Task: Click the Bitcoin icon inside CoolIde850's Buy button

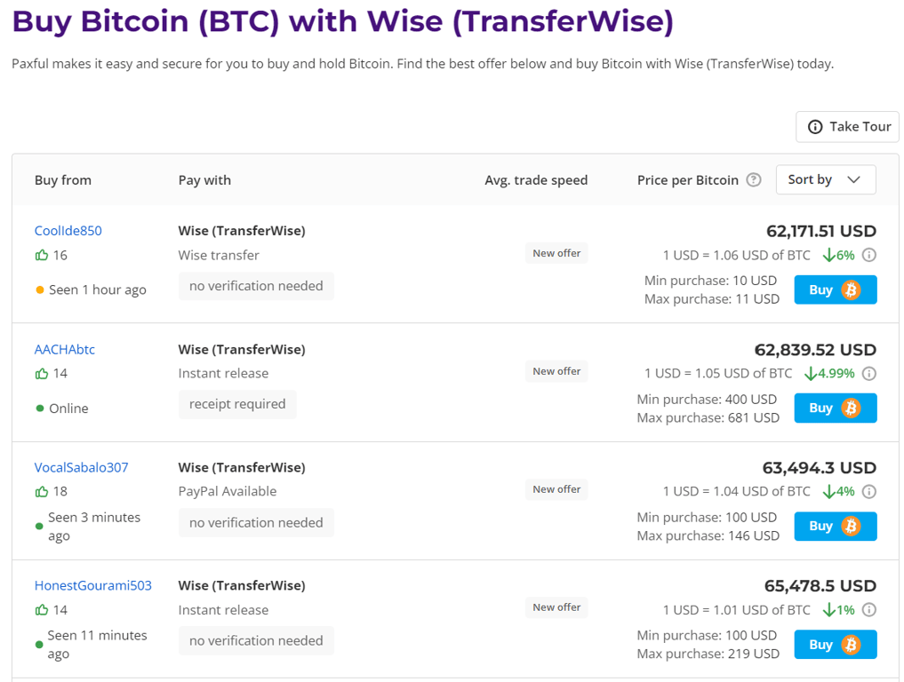Action: 852,289
